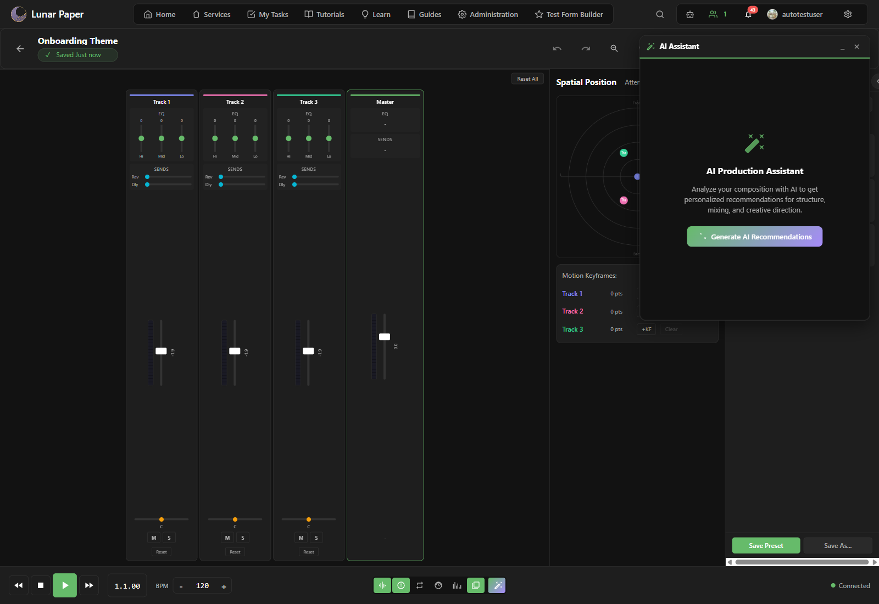Select Track 2 in Motion Keyframes

click(572, 311)
